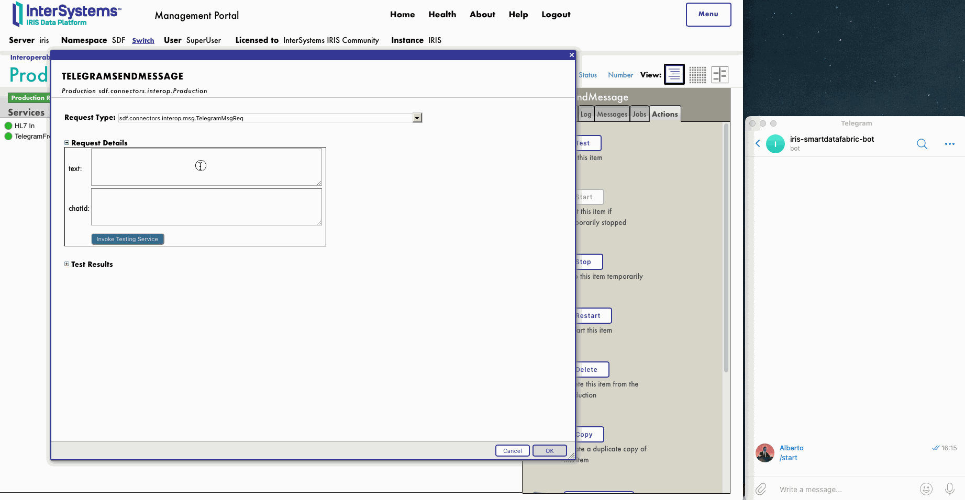Open the About menu item
The width and height of the screenshot is (965, 500).
click(482, 15)
